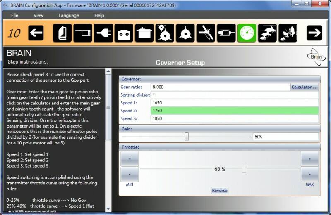Advance with the right arrow button
Viewport: 331px width, 215px height.
(x=314, y=33)
